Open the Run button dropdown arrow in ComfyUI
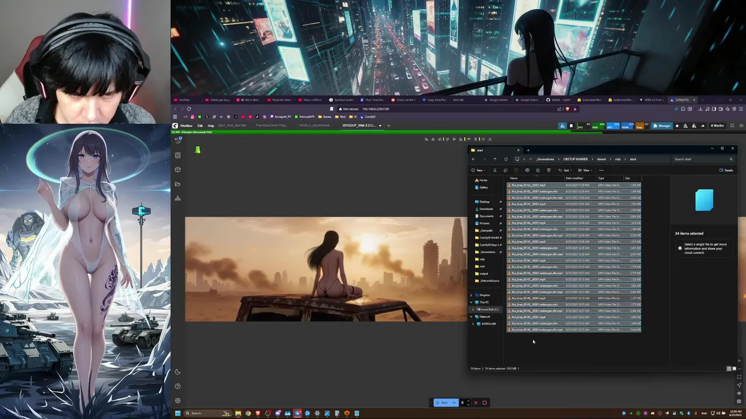Screen dimensions: 746x419 pyautogui.click(x=454, y=403)
